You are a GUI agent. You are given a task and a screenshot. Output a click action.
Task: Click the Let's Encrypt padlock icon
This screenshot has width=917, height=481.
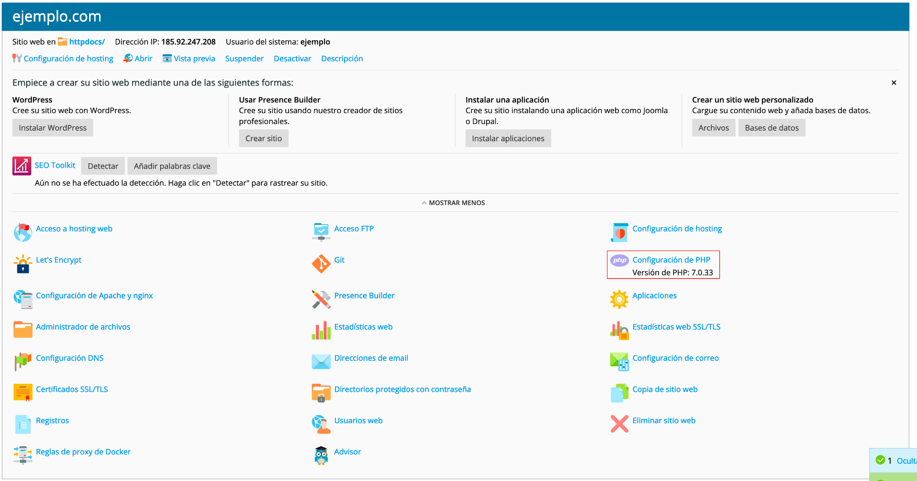pyautogui.click(x=23, y=264)
